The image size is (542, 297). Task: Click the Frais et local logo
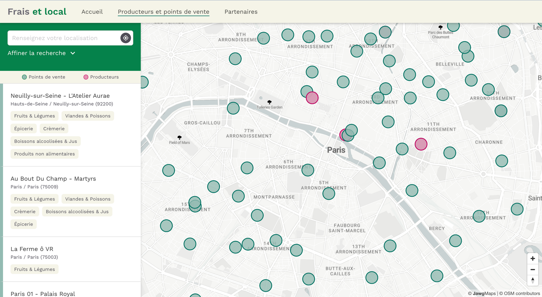pyautogui.click(x=37, y=12)
